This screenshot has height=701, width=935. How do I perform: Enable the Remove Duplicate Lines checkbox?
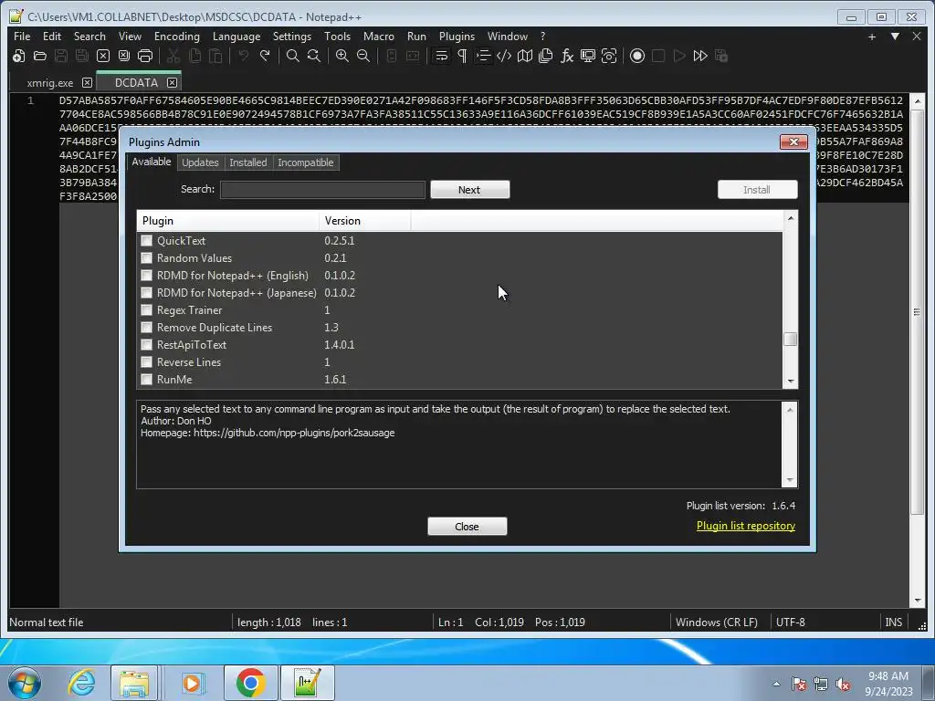pyautogui.click(x=147, y=328)
